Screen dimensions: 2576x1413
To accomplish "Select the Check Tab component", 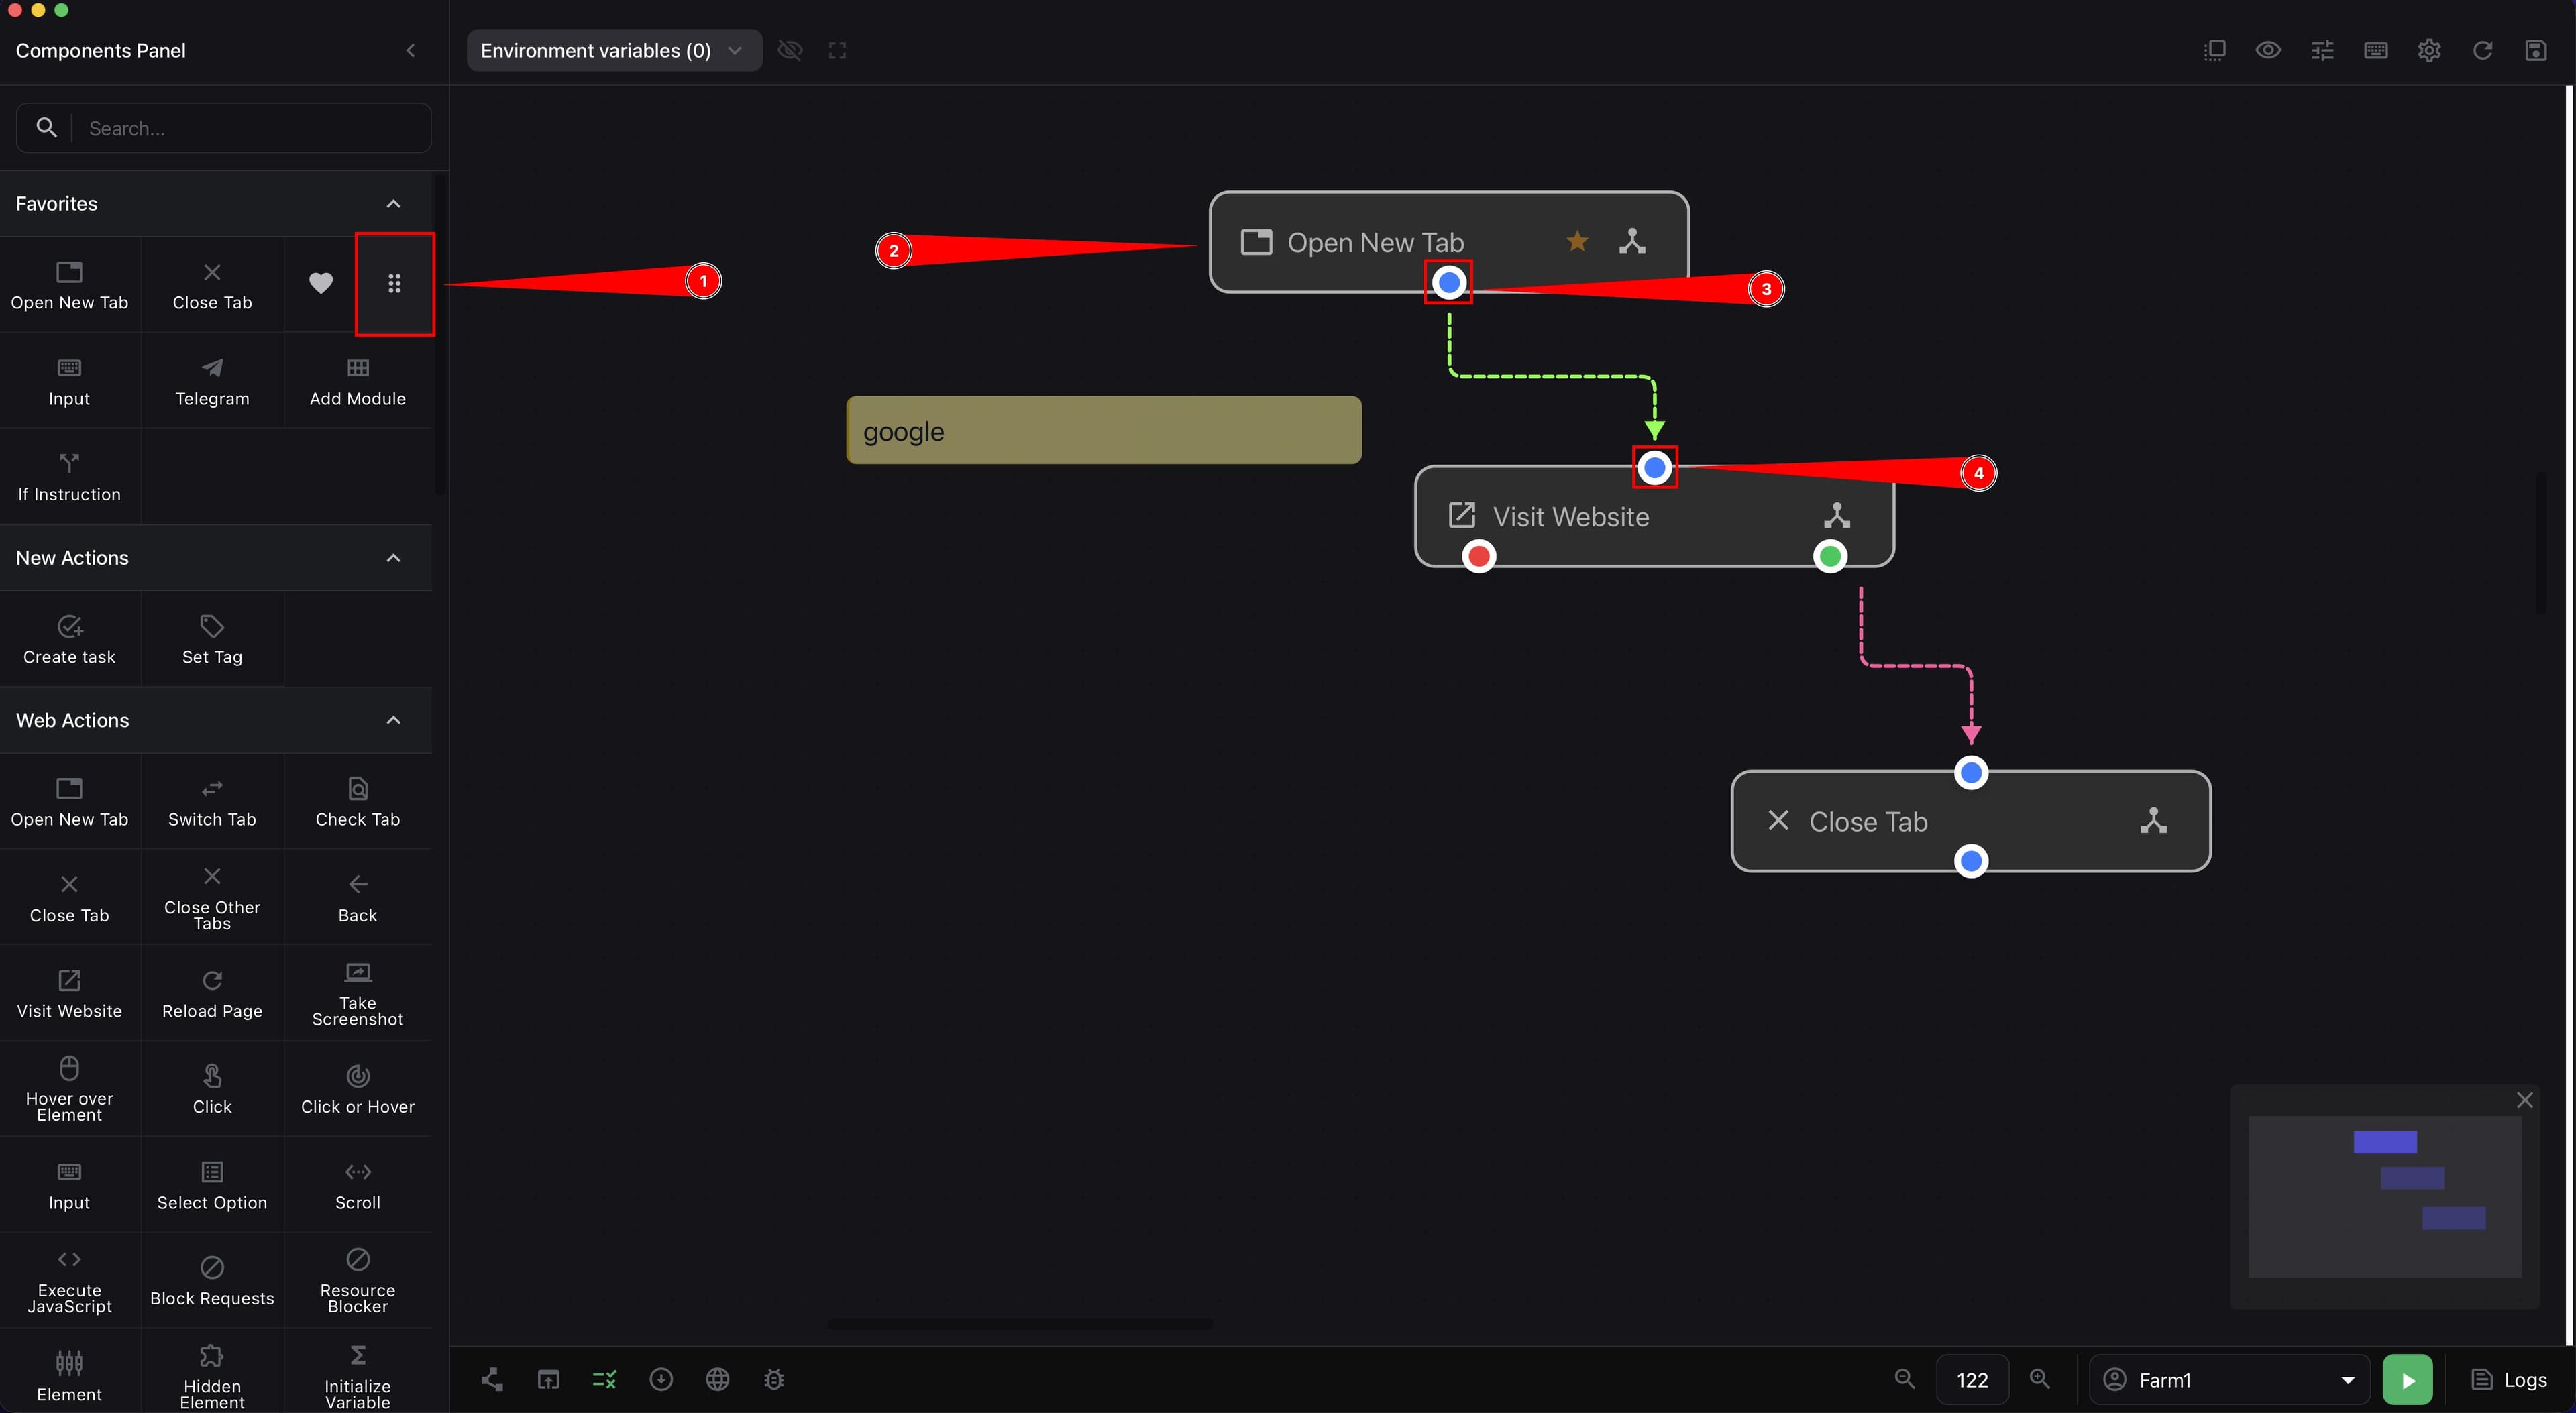I will coord(357,802).
